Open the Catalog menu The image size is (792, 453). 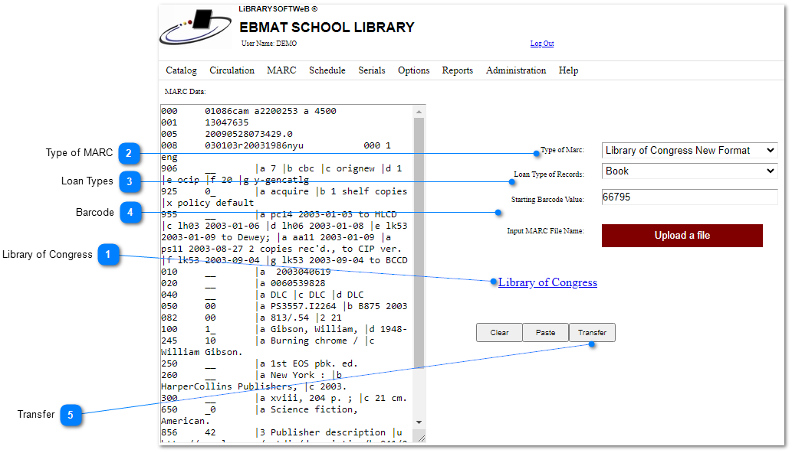pos(181,70)
